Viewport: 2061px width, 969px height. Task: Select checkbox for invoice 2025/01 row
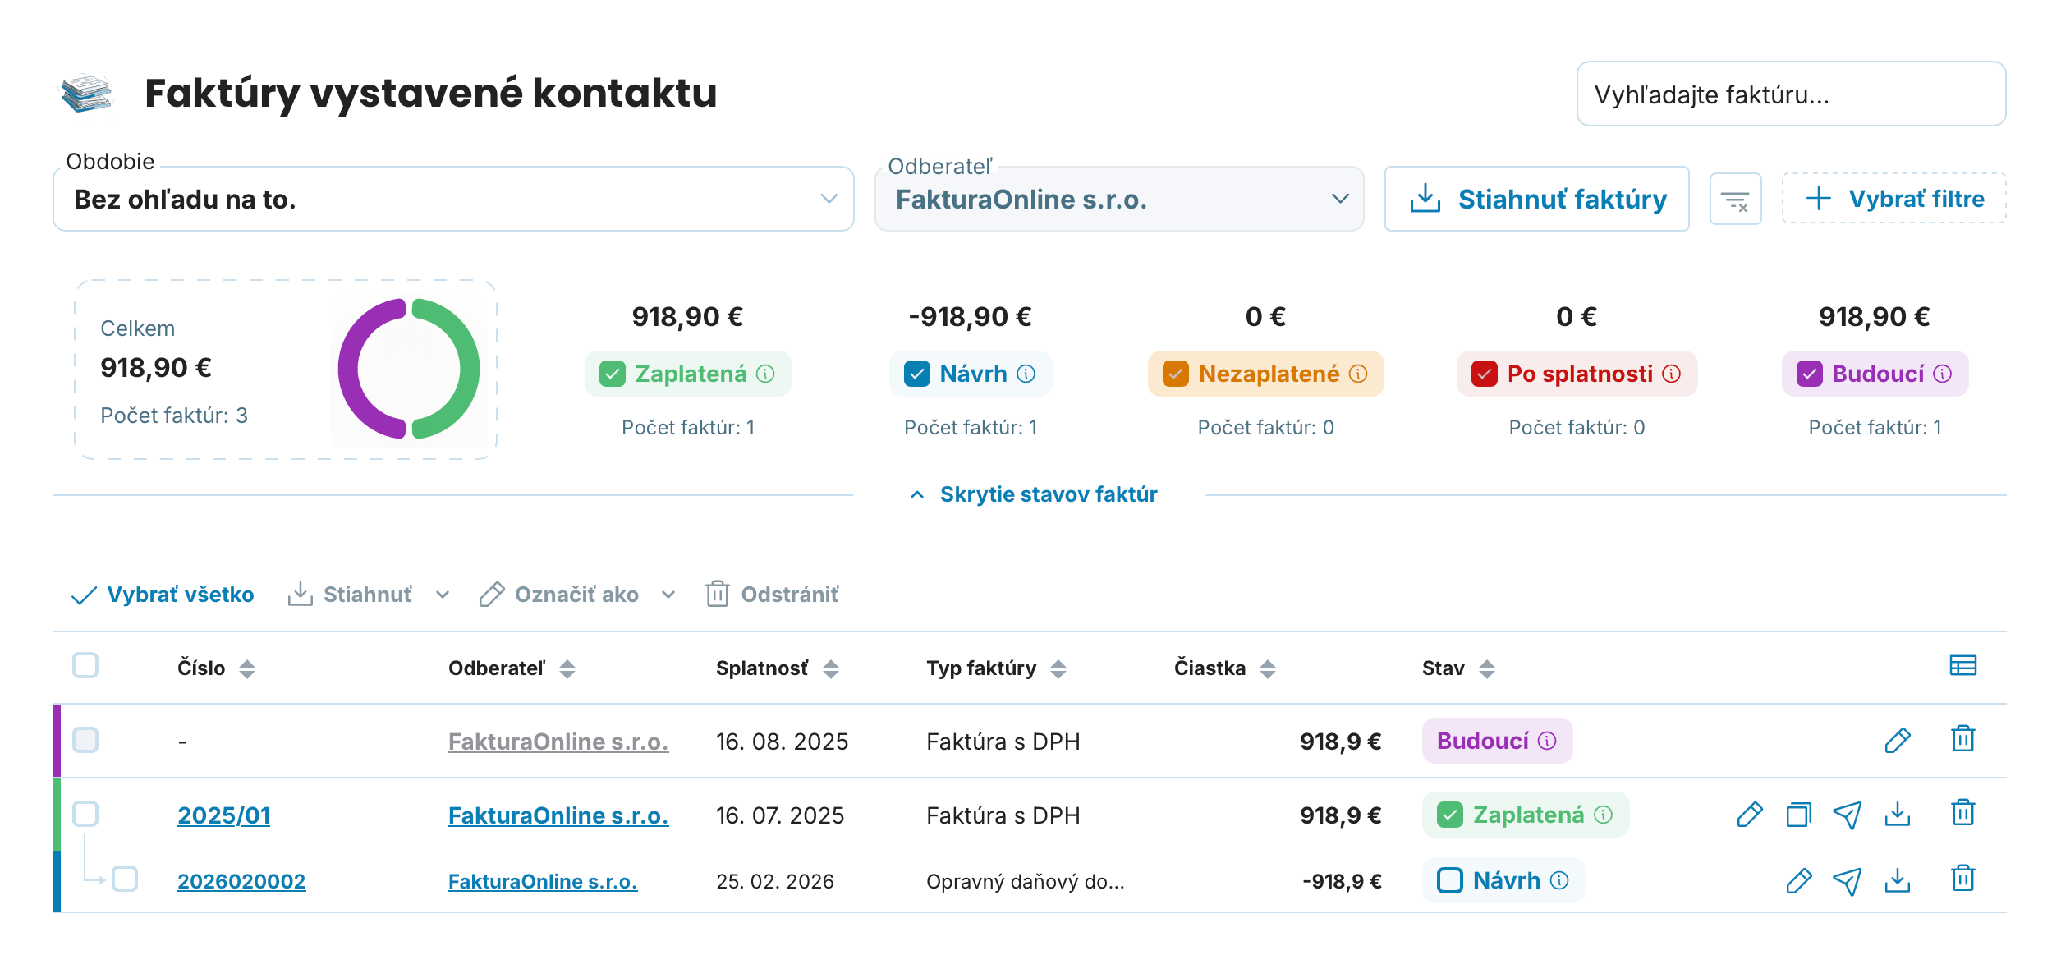click(x=85, y=814)
